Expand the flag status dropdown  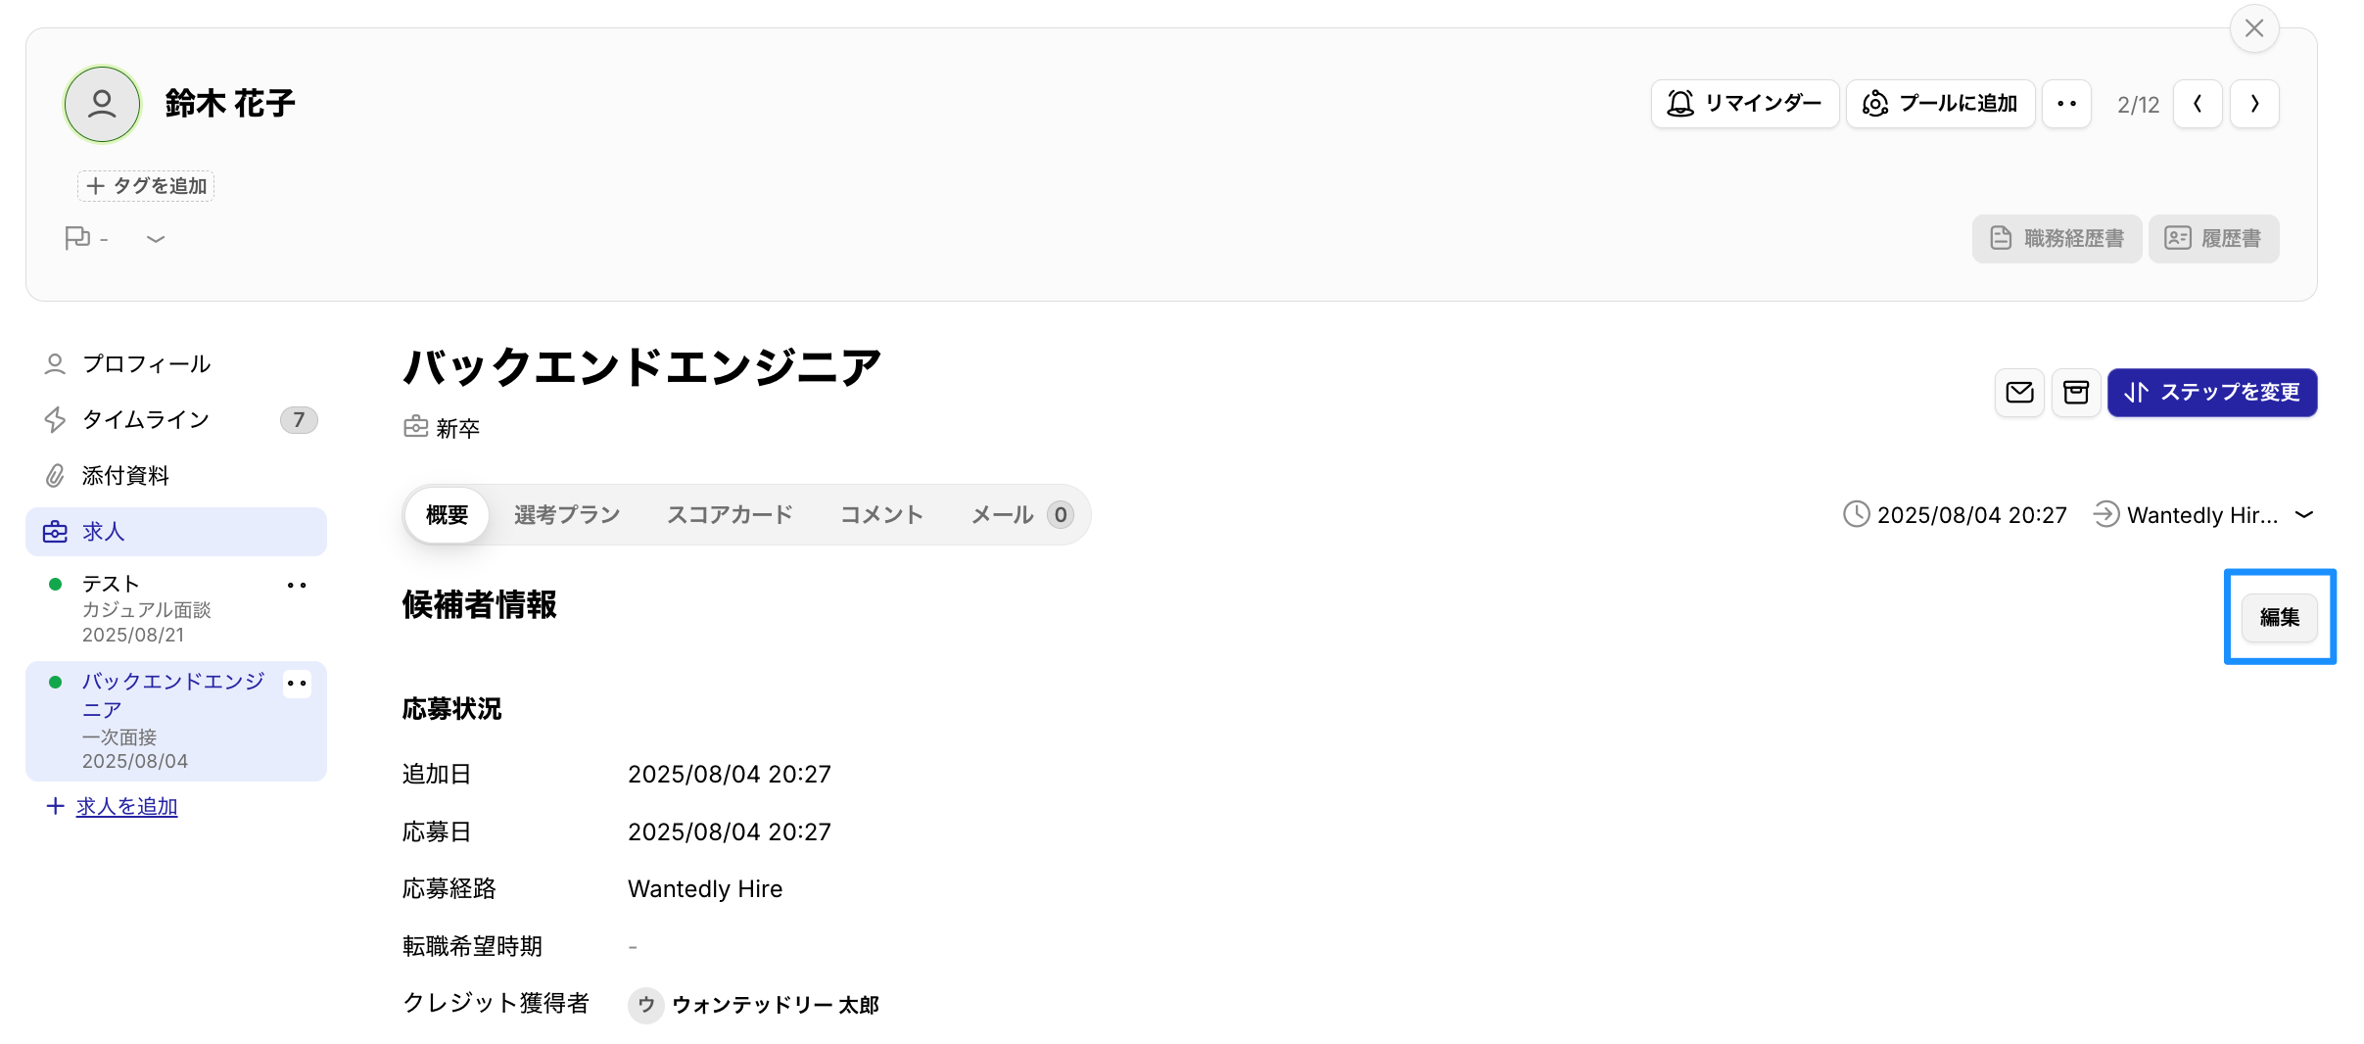click(155, 238)
